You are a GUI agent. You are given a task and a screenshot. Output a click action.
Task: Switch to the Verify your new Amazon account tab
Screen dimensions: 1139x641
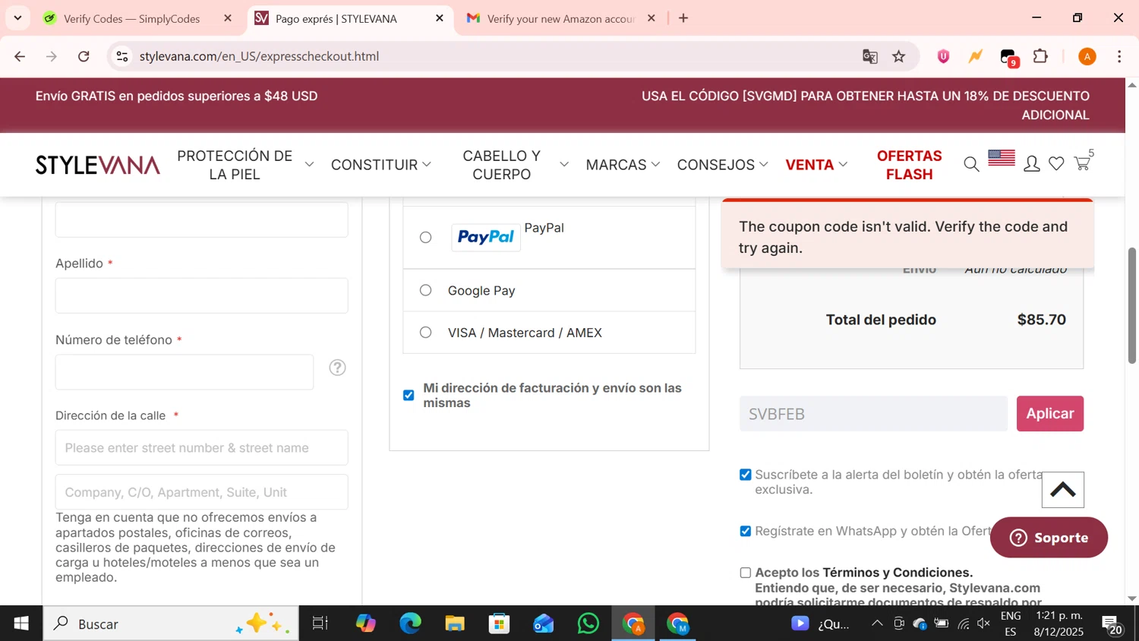point(560,18)
